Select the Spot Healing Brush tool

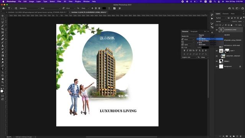[3, 39]
